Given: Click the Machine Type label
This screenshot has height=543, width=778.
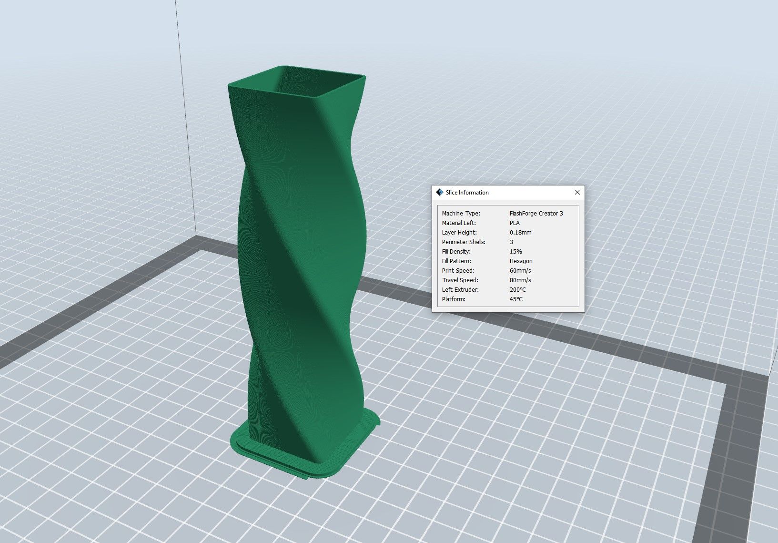Looking at the screenshot, I should tap(461, 214).
